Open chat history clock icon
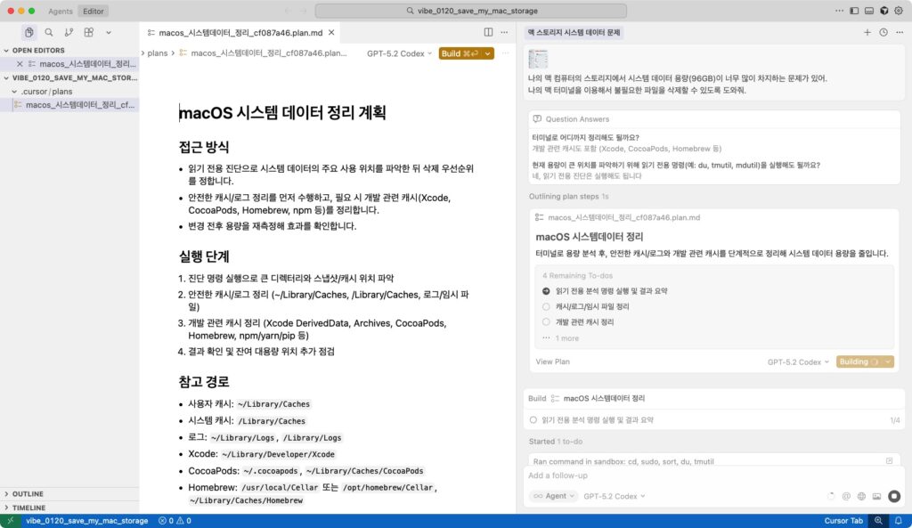Viewport: 912px width, 528px height. [883, 32]
